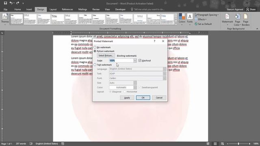
Task: Expand the style gallery More arrow
Action: tap(176, 23)
